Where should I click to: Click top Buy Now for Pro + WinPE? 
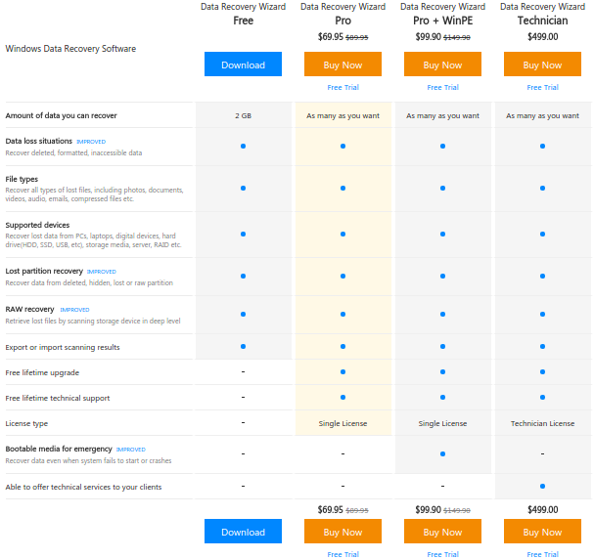tap(442, 64)
